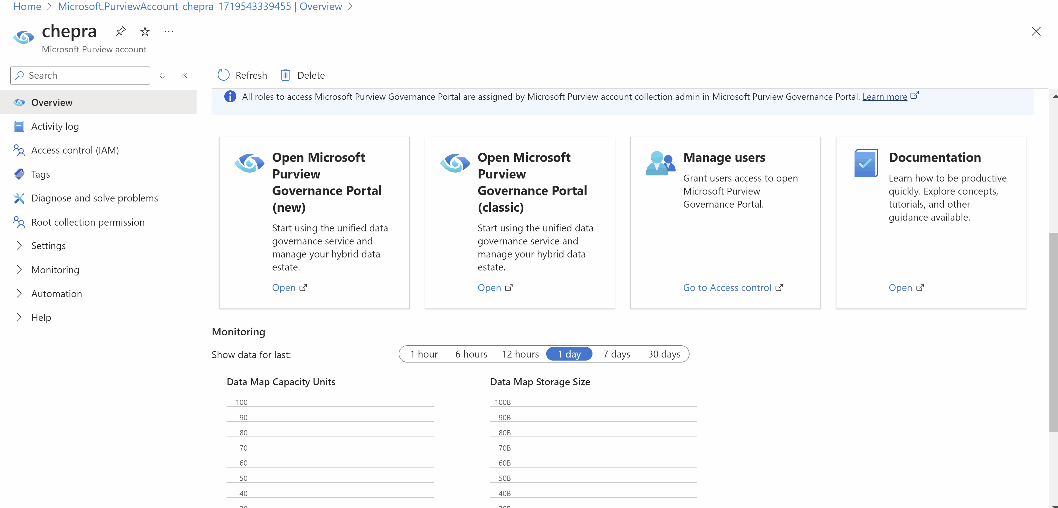
Task: Click the external link icon after Learn more
Action: tap(915, 95)
